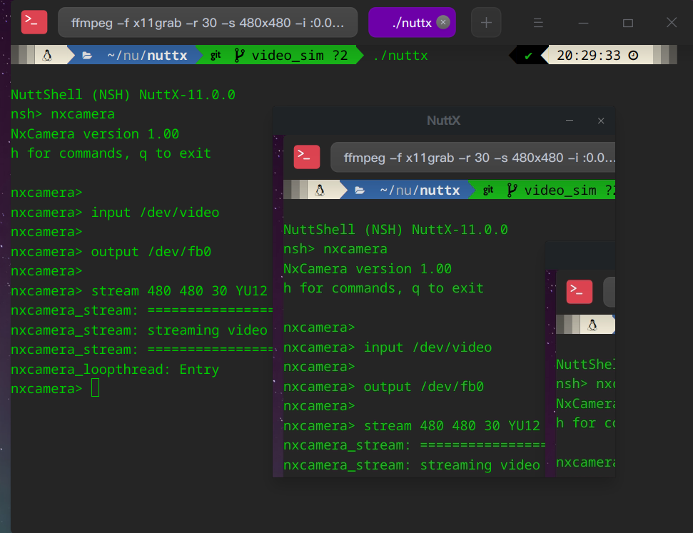Click the cursor block at the last nxcamera> prompt
Image resolution: width=693 pixels, height=533 pixels.
click(95, 388)
